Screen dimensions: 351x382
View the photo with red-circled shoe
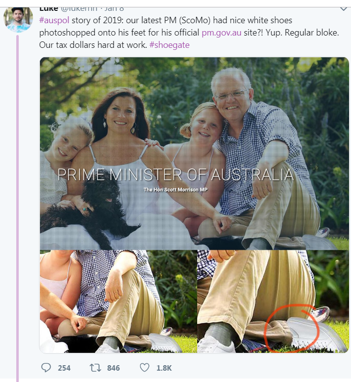coord(273,302)
